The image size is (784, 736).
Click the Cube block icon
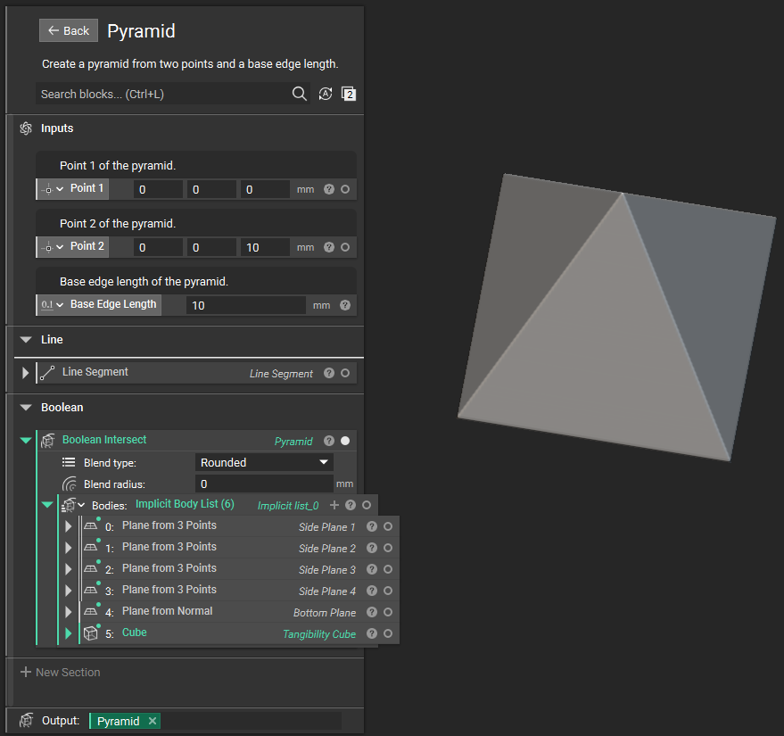click(x=91, y=633)
